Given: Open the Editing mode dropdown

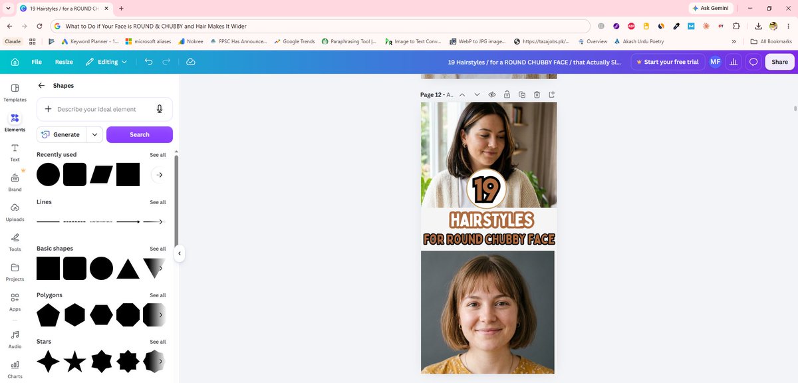Looking at the screenshot, I should [106, 62].
